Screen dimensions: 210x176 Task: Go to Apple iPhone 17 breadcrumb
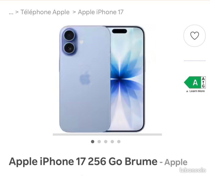(x=101, y=12)
